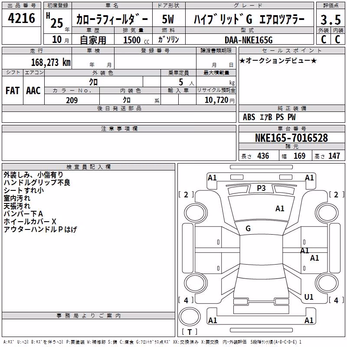
Task: Click the colour number 209
Action: click(x=72, y=100)
